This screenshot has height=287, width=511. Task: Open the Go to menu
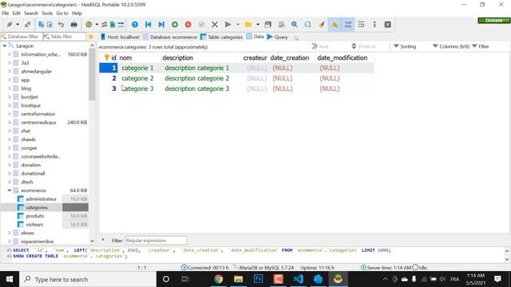point(62,13)
